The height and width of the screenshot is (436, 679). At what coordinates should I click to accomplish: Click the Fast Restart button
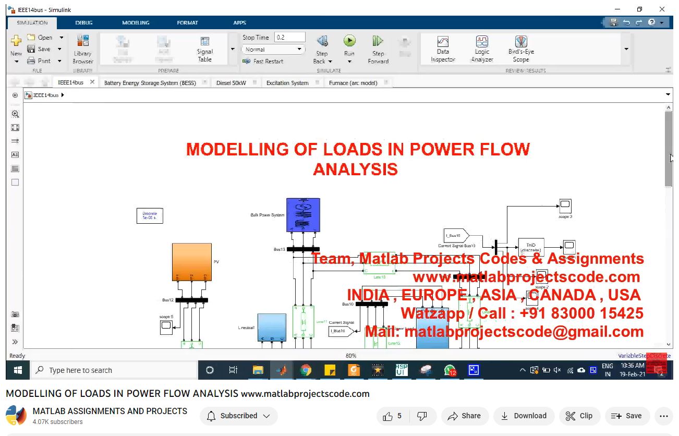click(x=263, y=62)
